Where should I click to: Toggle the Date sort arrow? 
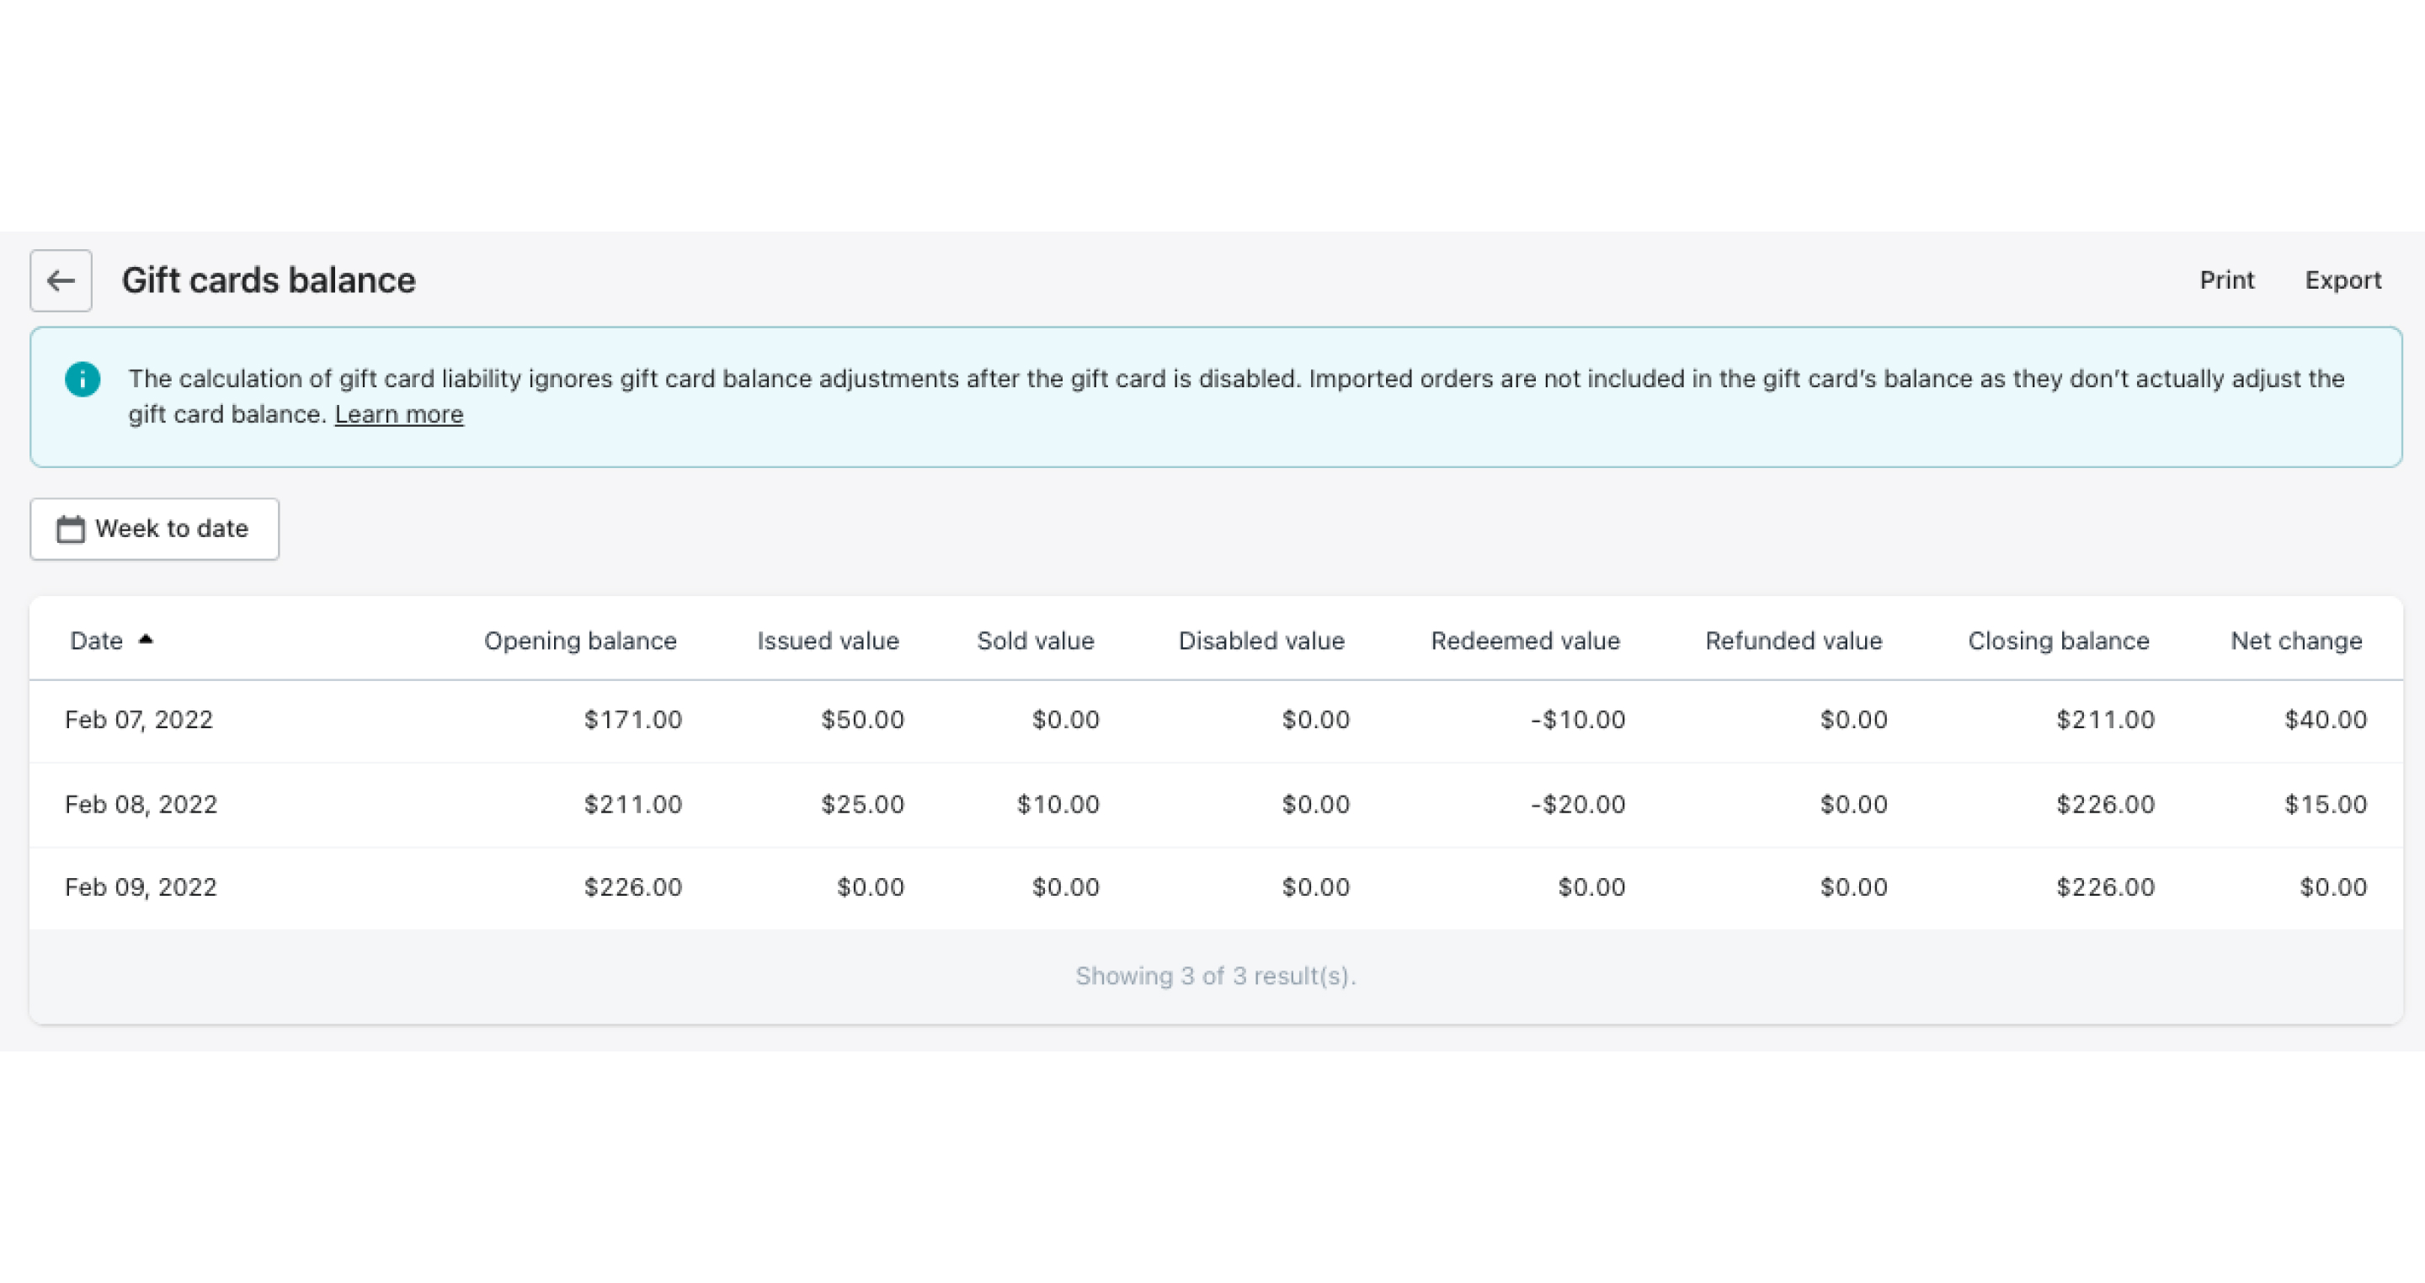click(146, 639)
